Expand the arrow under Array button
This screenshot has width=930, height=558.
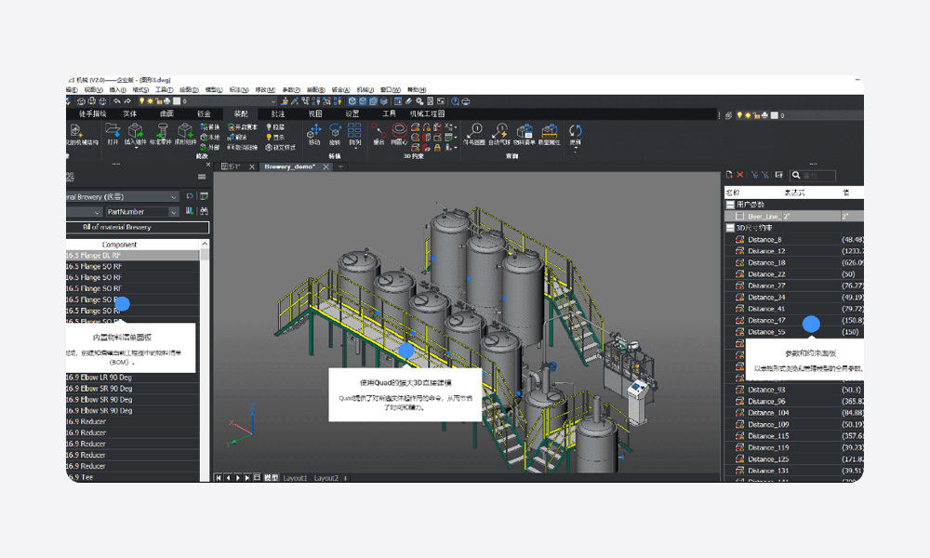(x=354, y=148)
